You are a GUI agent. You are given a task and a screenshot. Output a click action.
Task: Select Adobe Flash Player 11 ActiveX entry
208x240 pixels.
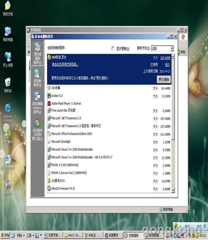click(66, 103)
